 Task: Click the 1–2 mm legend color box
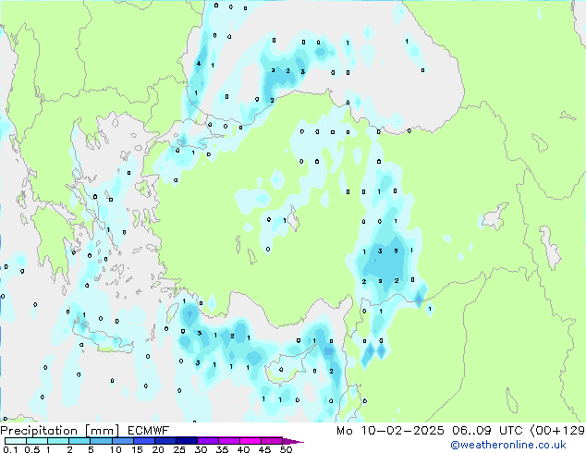58,441
